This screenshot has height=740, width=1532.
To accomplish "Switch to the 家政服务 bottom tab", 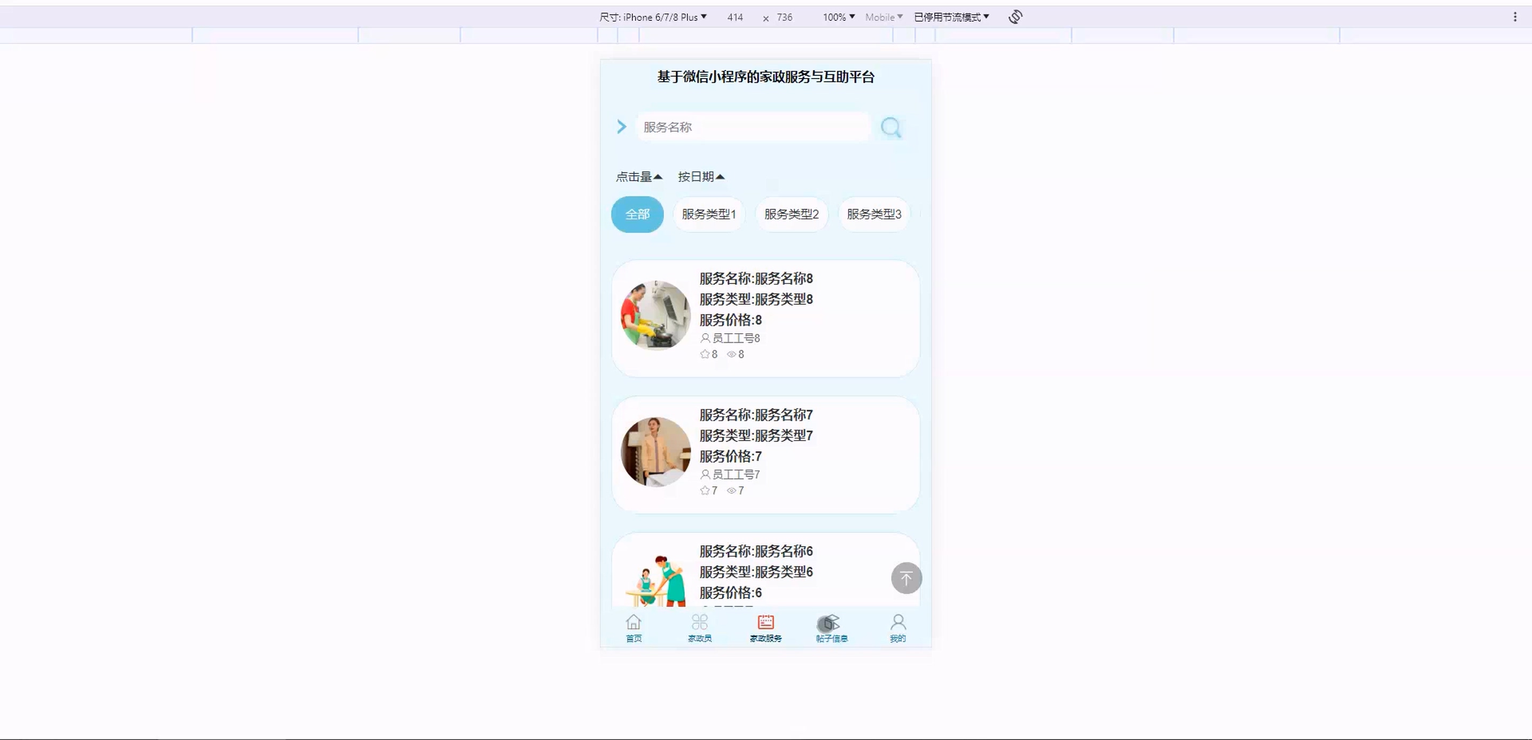I will click(x=765, y=627).
